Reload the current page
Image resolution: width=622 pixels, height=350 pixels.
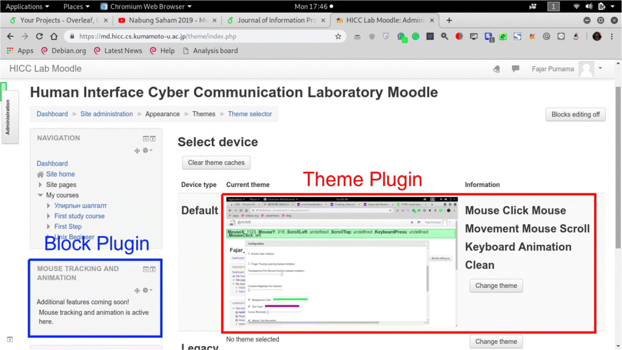(39, 36)
